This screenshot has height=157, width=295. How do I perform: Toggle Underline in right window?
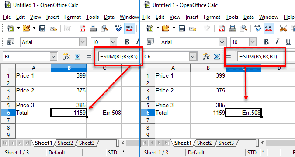click(288, 42)
